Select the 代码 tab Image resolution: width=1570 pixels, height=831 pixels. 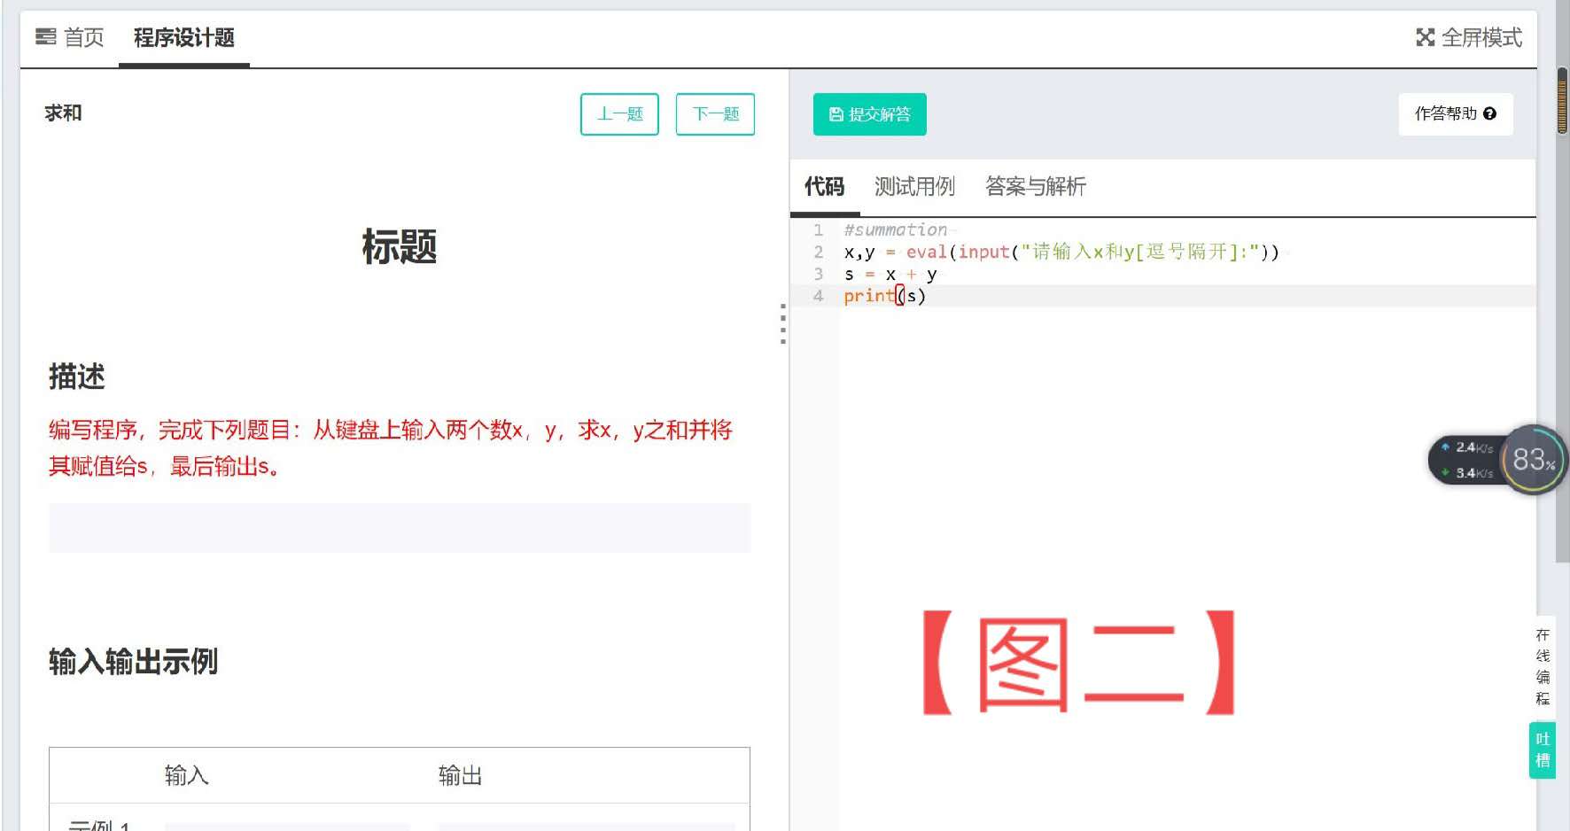824,186
